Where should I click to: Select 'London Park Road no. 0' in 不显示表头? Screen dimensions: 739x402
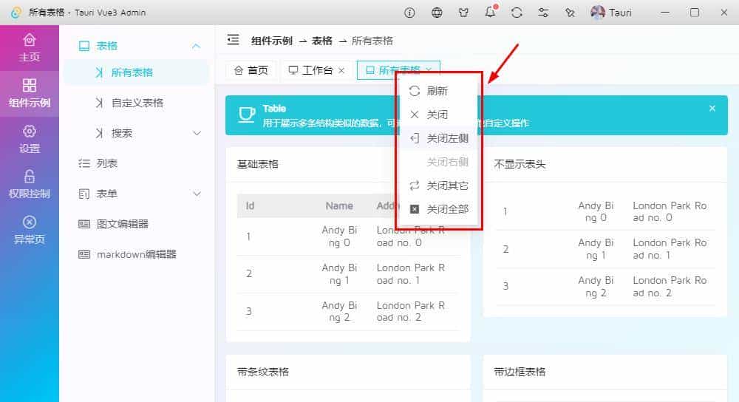point(670,211)
